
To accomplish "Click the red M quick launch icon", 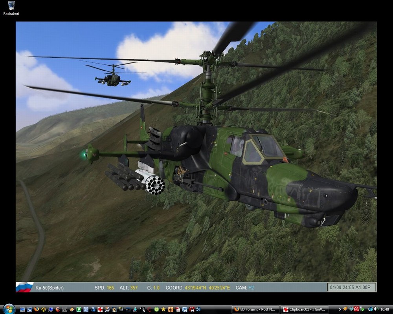I will coord(192,310).
